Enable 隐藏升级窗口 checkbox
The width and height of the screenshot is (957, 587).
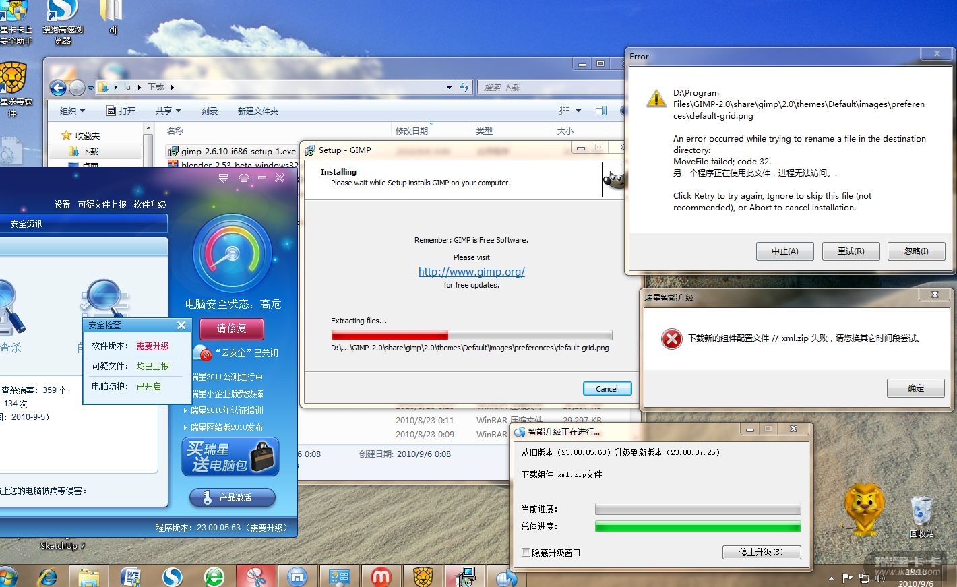[526, 553]
